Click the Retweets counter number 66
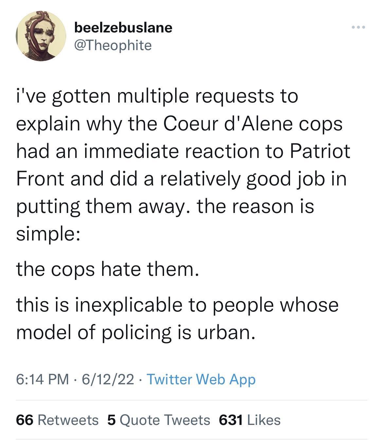 [x=25, y=420]
